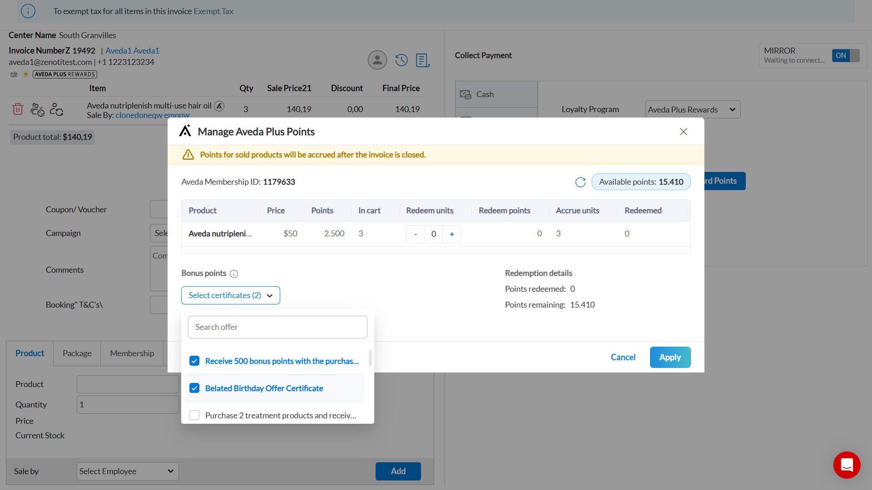Switch to the Membership tab

(132, 353)
